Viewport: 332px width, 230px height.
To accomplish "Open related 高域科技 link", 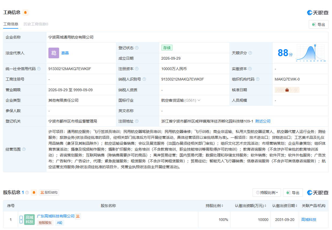I will click(x=309, y=220).
